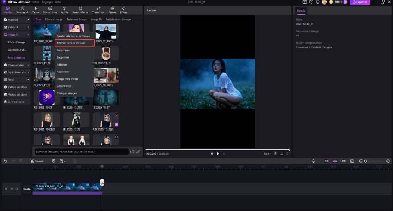Open the Transition panel
This screenshot has height=211, width=393.
tap(98, 10)
